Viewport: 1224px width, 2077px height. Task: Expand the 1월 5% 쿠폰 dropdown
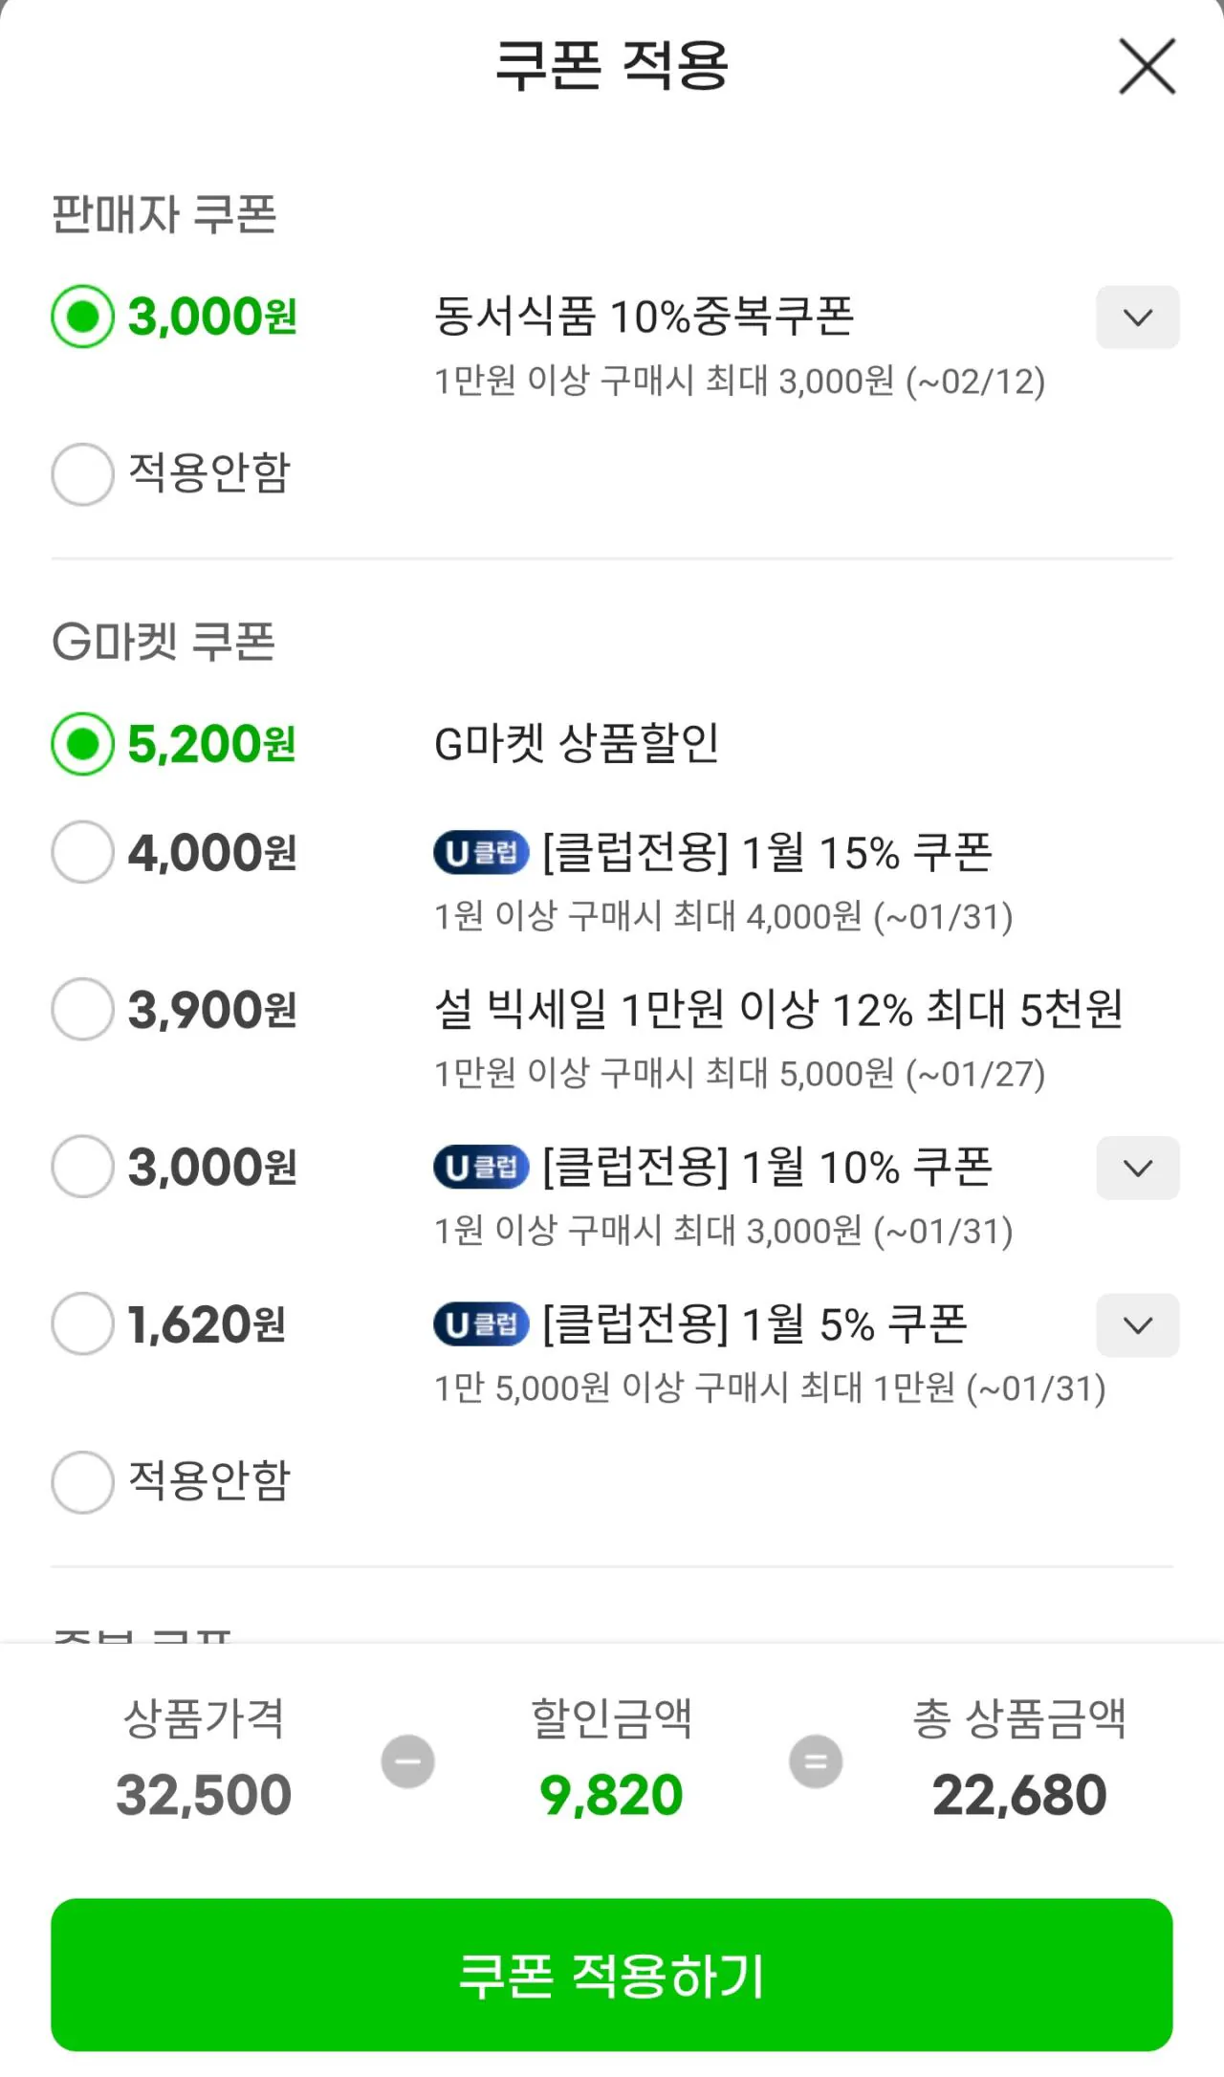tap(1137, 1325)
